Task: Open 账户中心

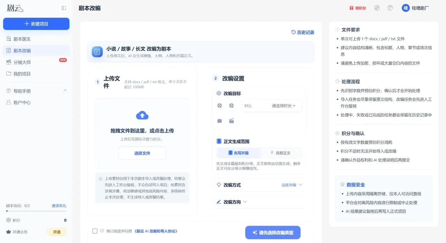Action: (x=36, y=102)
